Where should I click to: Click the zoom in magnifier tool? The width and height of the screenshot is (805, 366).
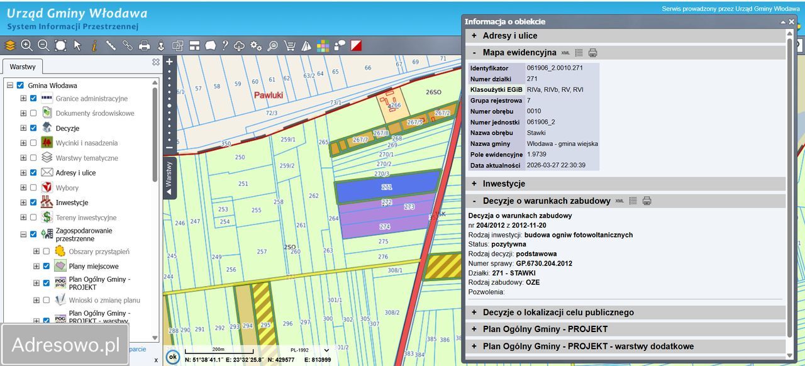pyautogui.click(x=26, y=45)
